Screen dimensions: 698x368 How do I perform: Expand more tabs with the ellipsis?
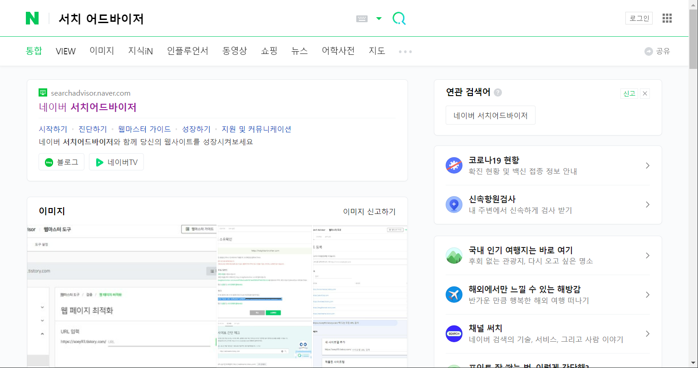point(405,52)
